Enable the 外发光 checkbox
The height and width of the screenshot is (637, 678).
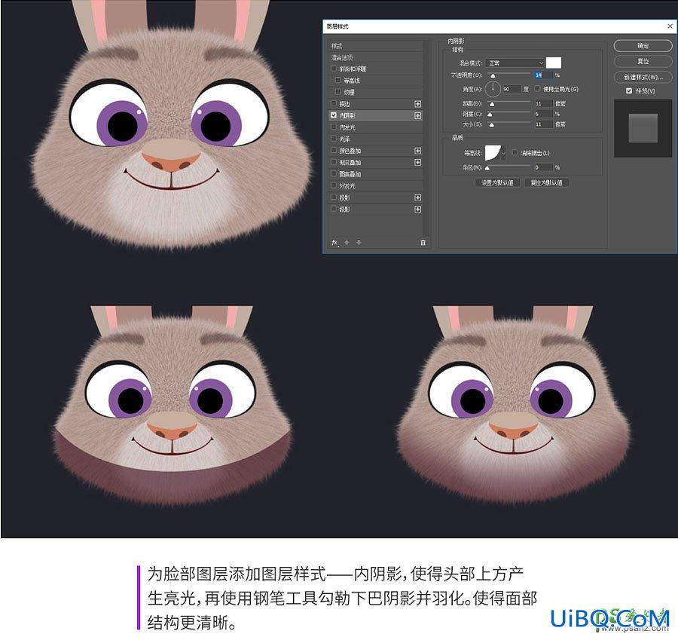tap(334, 185)
